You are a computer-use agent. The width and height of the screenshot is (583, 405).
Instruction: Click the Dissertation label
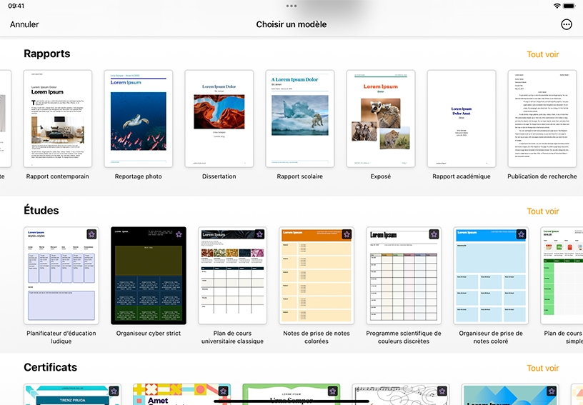tap(219, 176)
